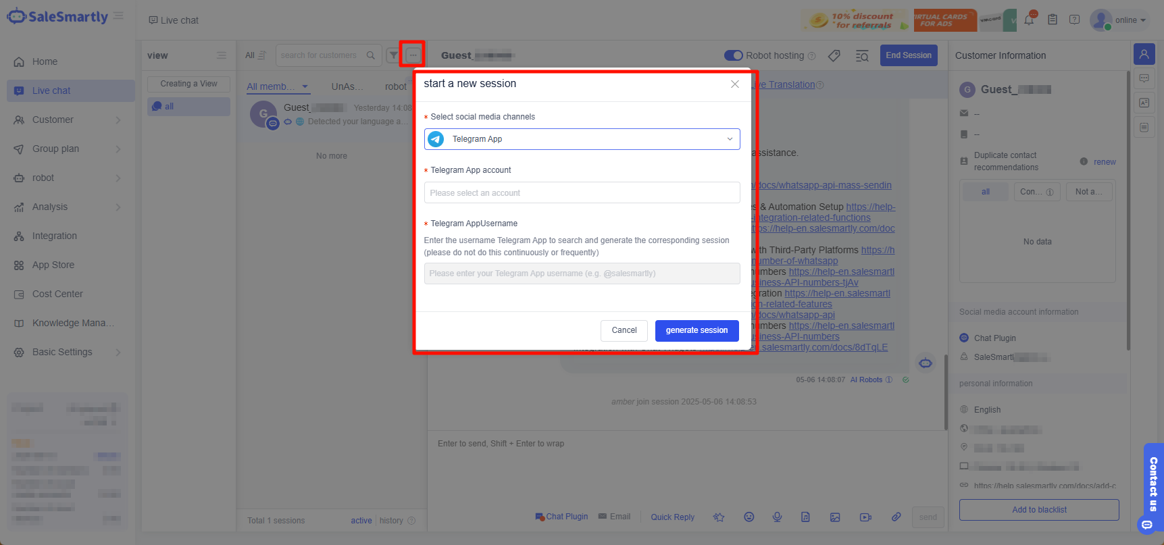1164x545 pixels.
Task: Click Add to blacklist button
Action: point(1039,510)
